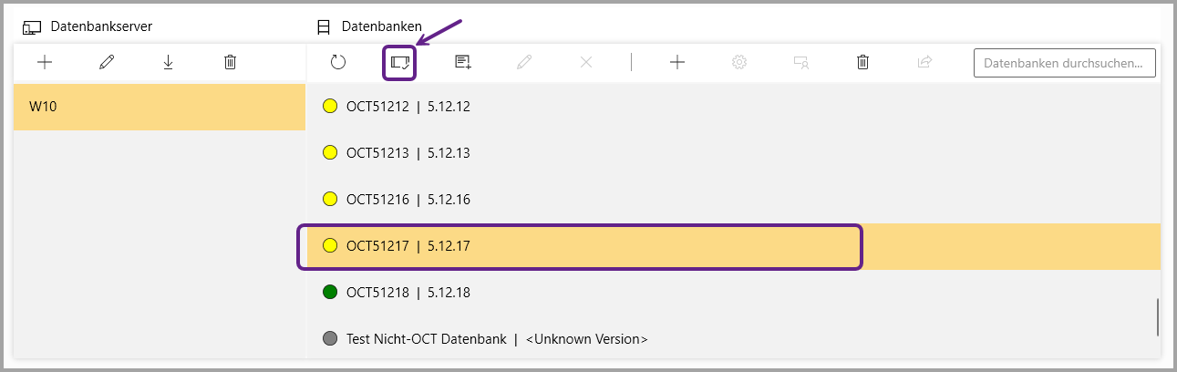Screen dimensions: 1177x372
Task: Click the list-with-plus icon in Datenbanken toolbar
Action: [x=463, y=62]
